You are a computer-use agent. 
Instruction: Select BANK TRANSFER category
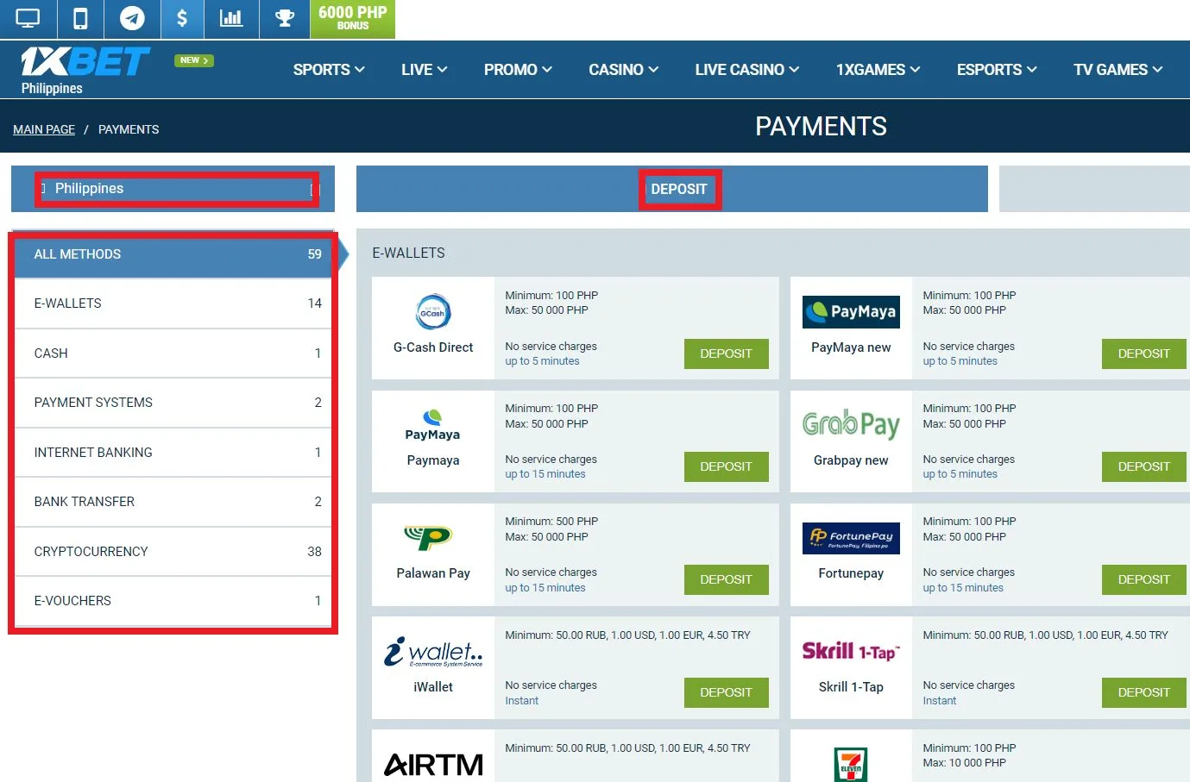pyautogui.click(x=173, y=502)
